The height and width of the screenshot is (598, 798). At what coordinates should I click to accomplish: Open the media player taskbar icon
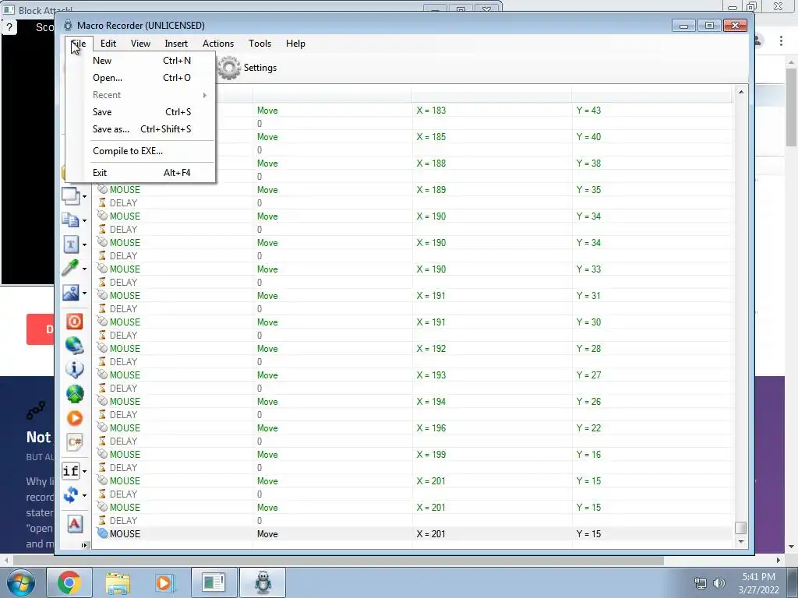point(165,582)
